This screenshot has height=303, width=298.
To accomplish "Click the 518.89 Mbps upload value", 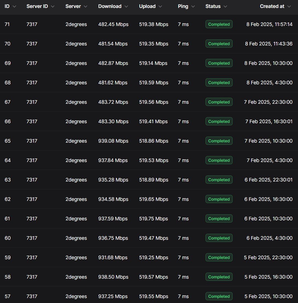I will tap(154, 180).
